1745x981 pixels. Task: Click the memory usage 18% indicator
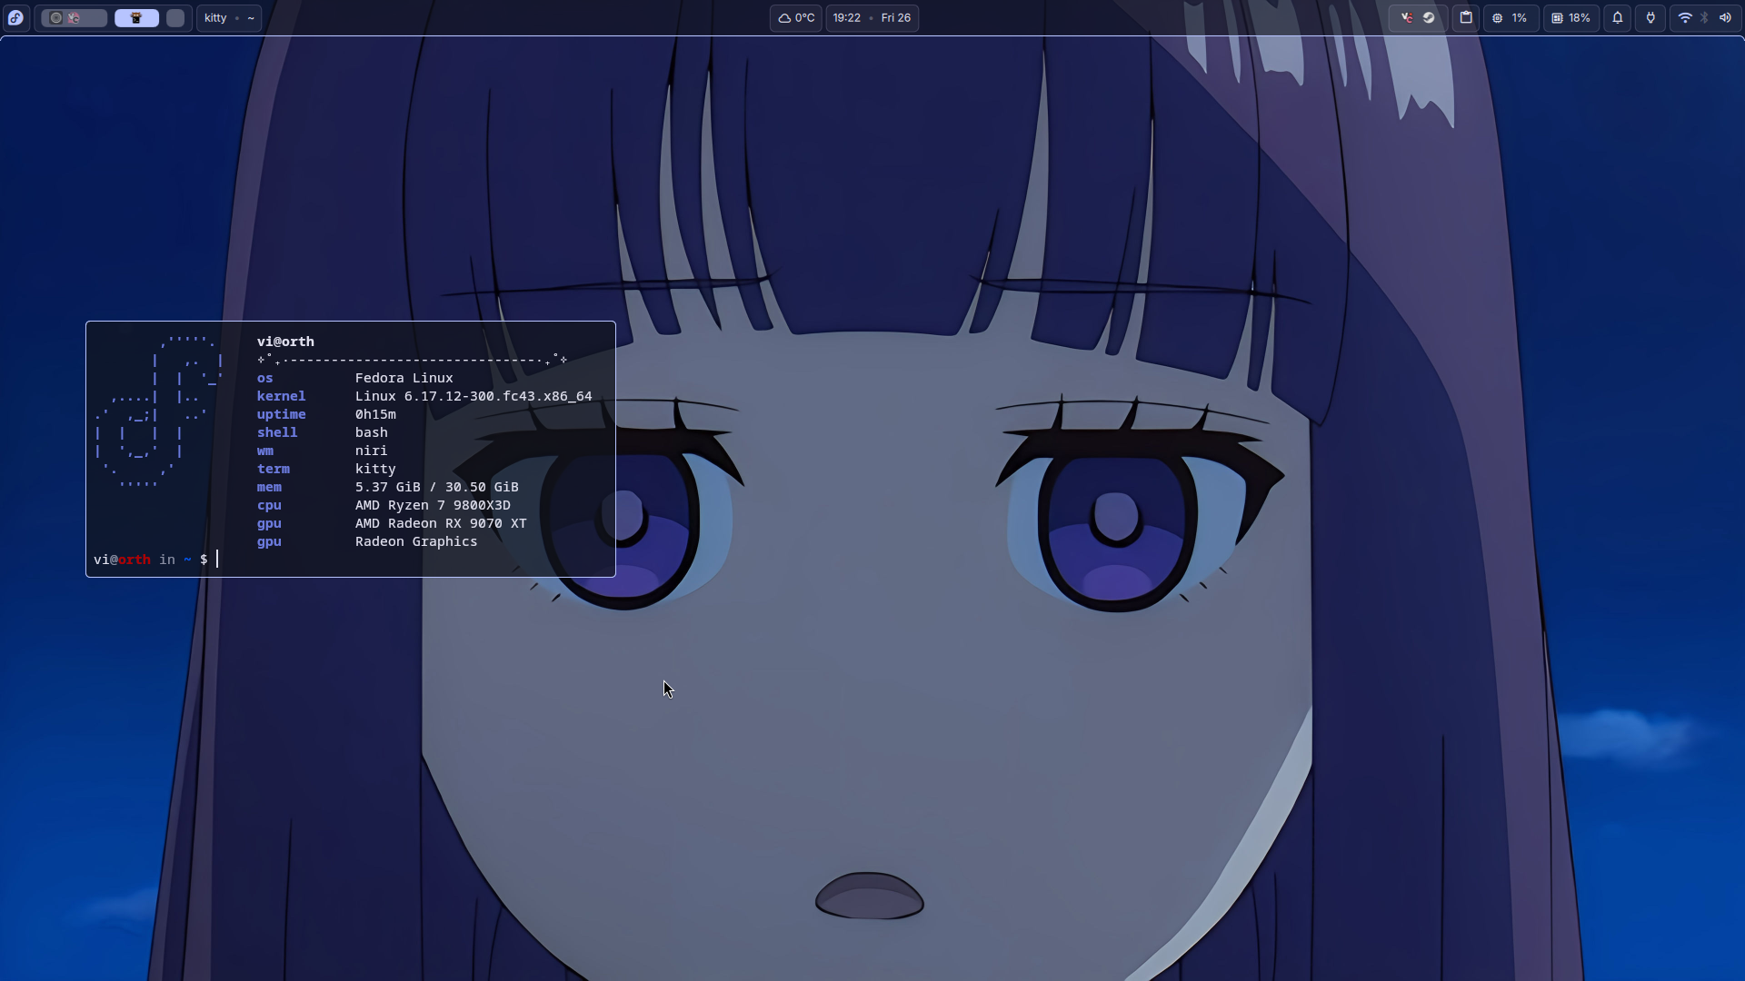(x=1570, y=17)
